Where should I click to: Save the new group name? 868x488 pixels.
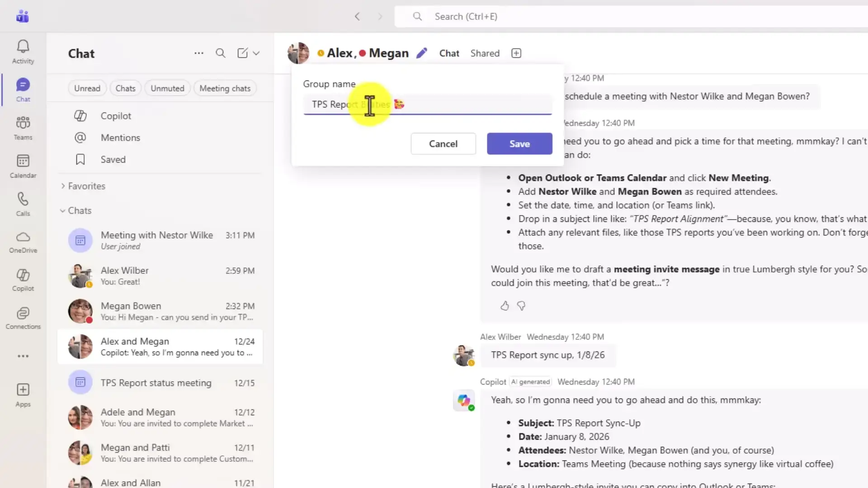[x=519, y=144]
